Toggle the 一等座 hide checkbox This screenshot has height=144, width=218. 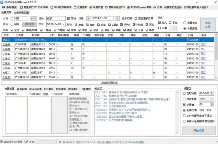click(x=41, y=30)
